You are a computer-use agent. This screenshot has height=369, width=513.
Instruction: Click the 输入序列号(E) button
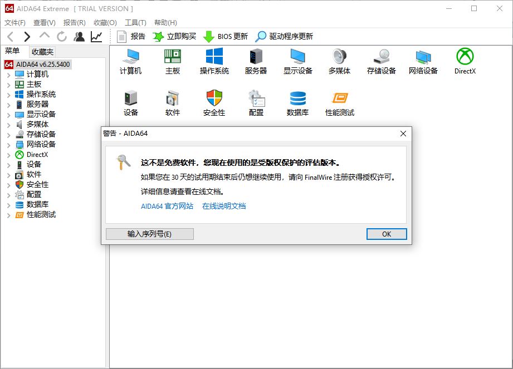coord(149,234)
